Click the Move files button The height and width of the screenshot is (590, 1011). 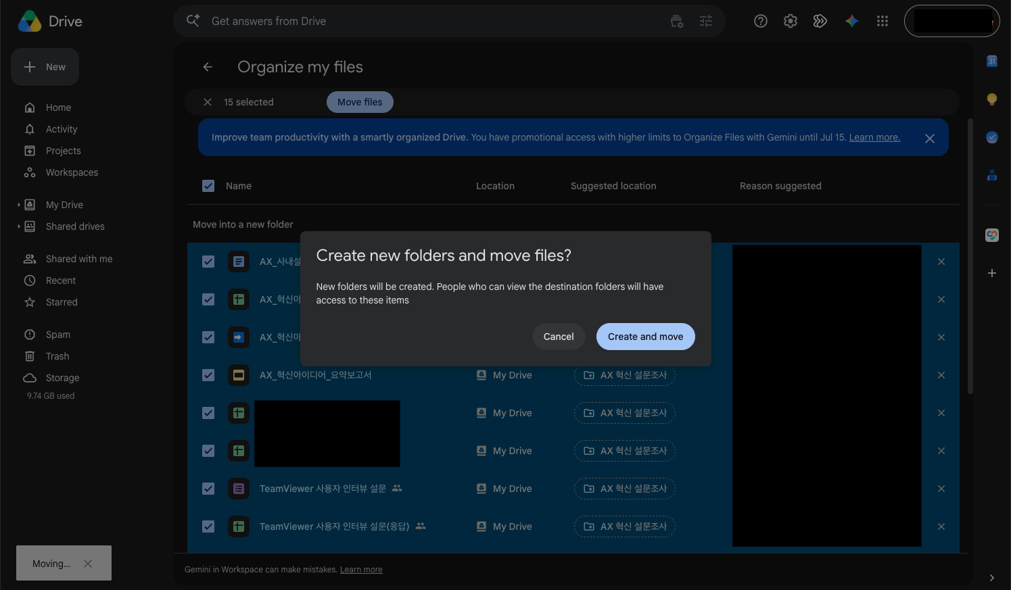point(360,102)
